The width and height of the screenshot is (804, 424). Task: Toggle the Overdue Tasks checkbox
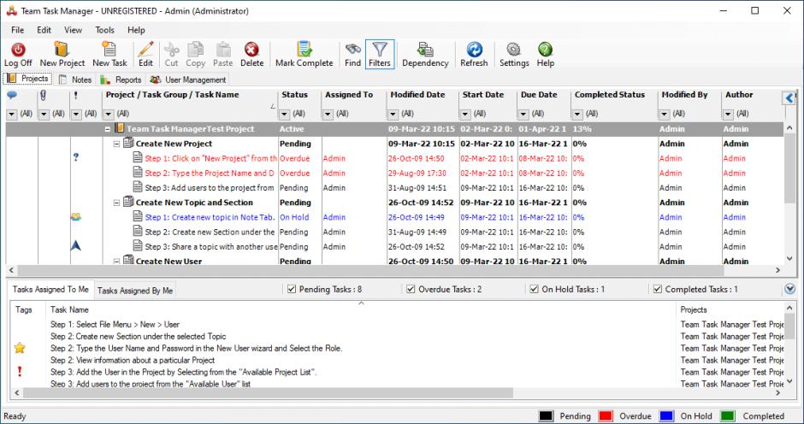click(x=411, y=290)
